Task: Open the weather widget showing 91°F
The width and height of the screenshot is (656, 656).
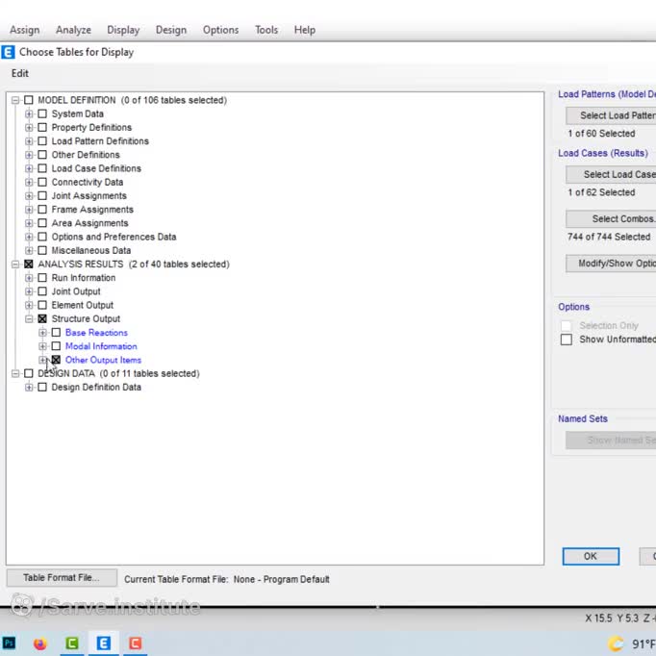Action: pos(630,643)
